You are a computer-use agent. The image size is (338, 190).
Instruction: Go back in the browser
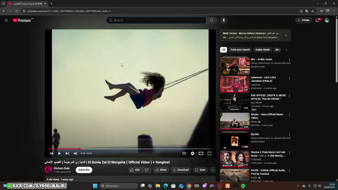tap(4, 11)
